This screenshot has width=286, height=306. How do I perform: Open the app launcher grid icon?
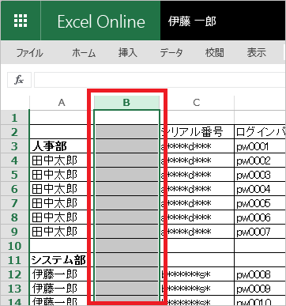[x=21, y=21]
